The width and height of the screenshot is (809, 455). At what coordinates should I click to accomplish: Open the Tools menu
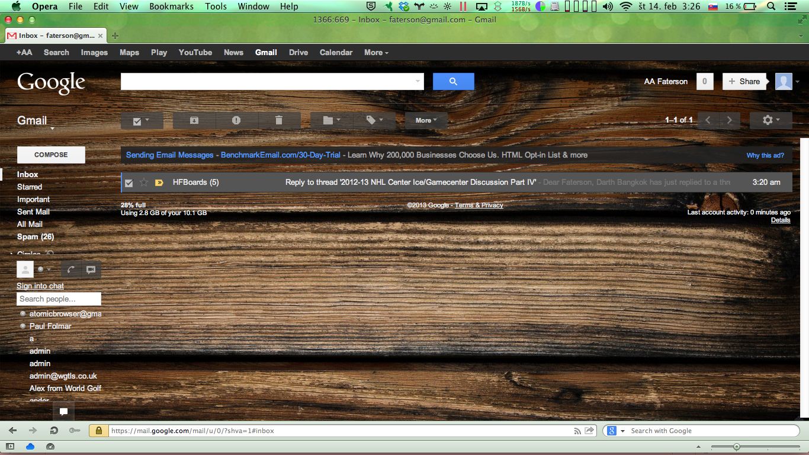[216, 7]
